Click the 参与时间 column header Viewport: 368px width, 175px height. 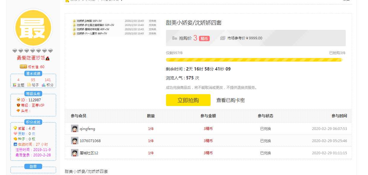[339, 116]
